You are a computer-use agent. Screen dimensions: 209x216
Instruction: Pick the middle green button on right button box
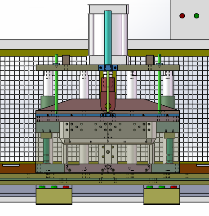(162, 187)
